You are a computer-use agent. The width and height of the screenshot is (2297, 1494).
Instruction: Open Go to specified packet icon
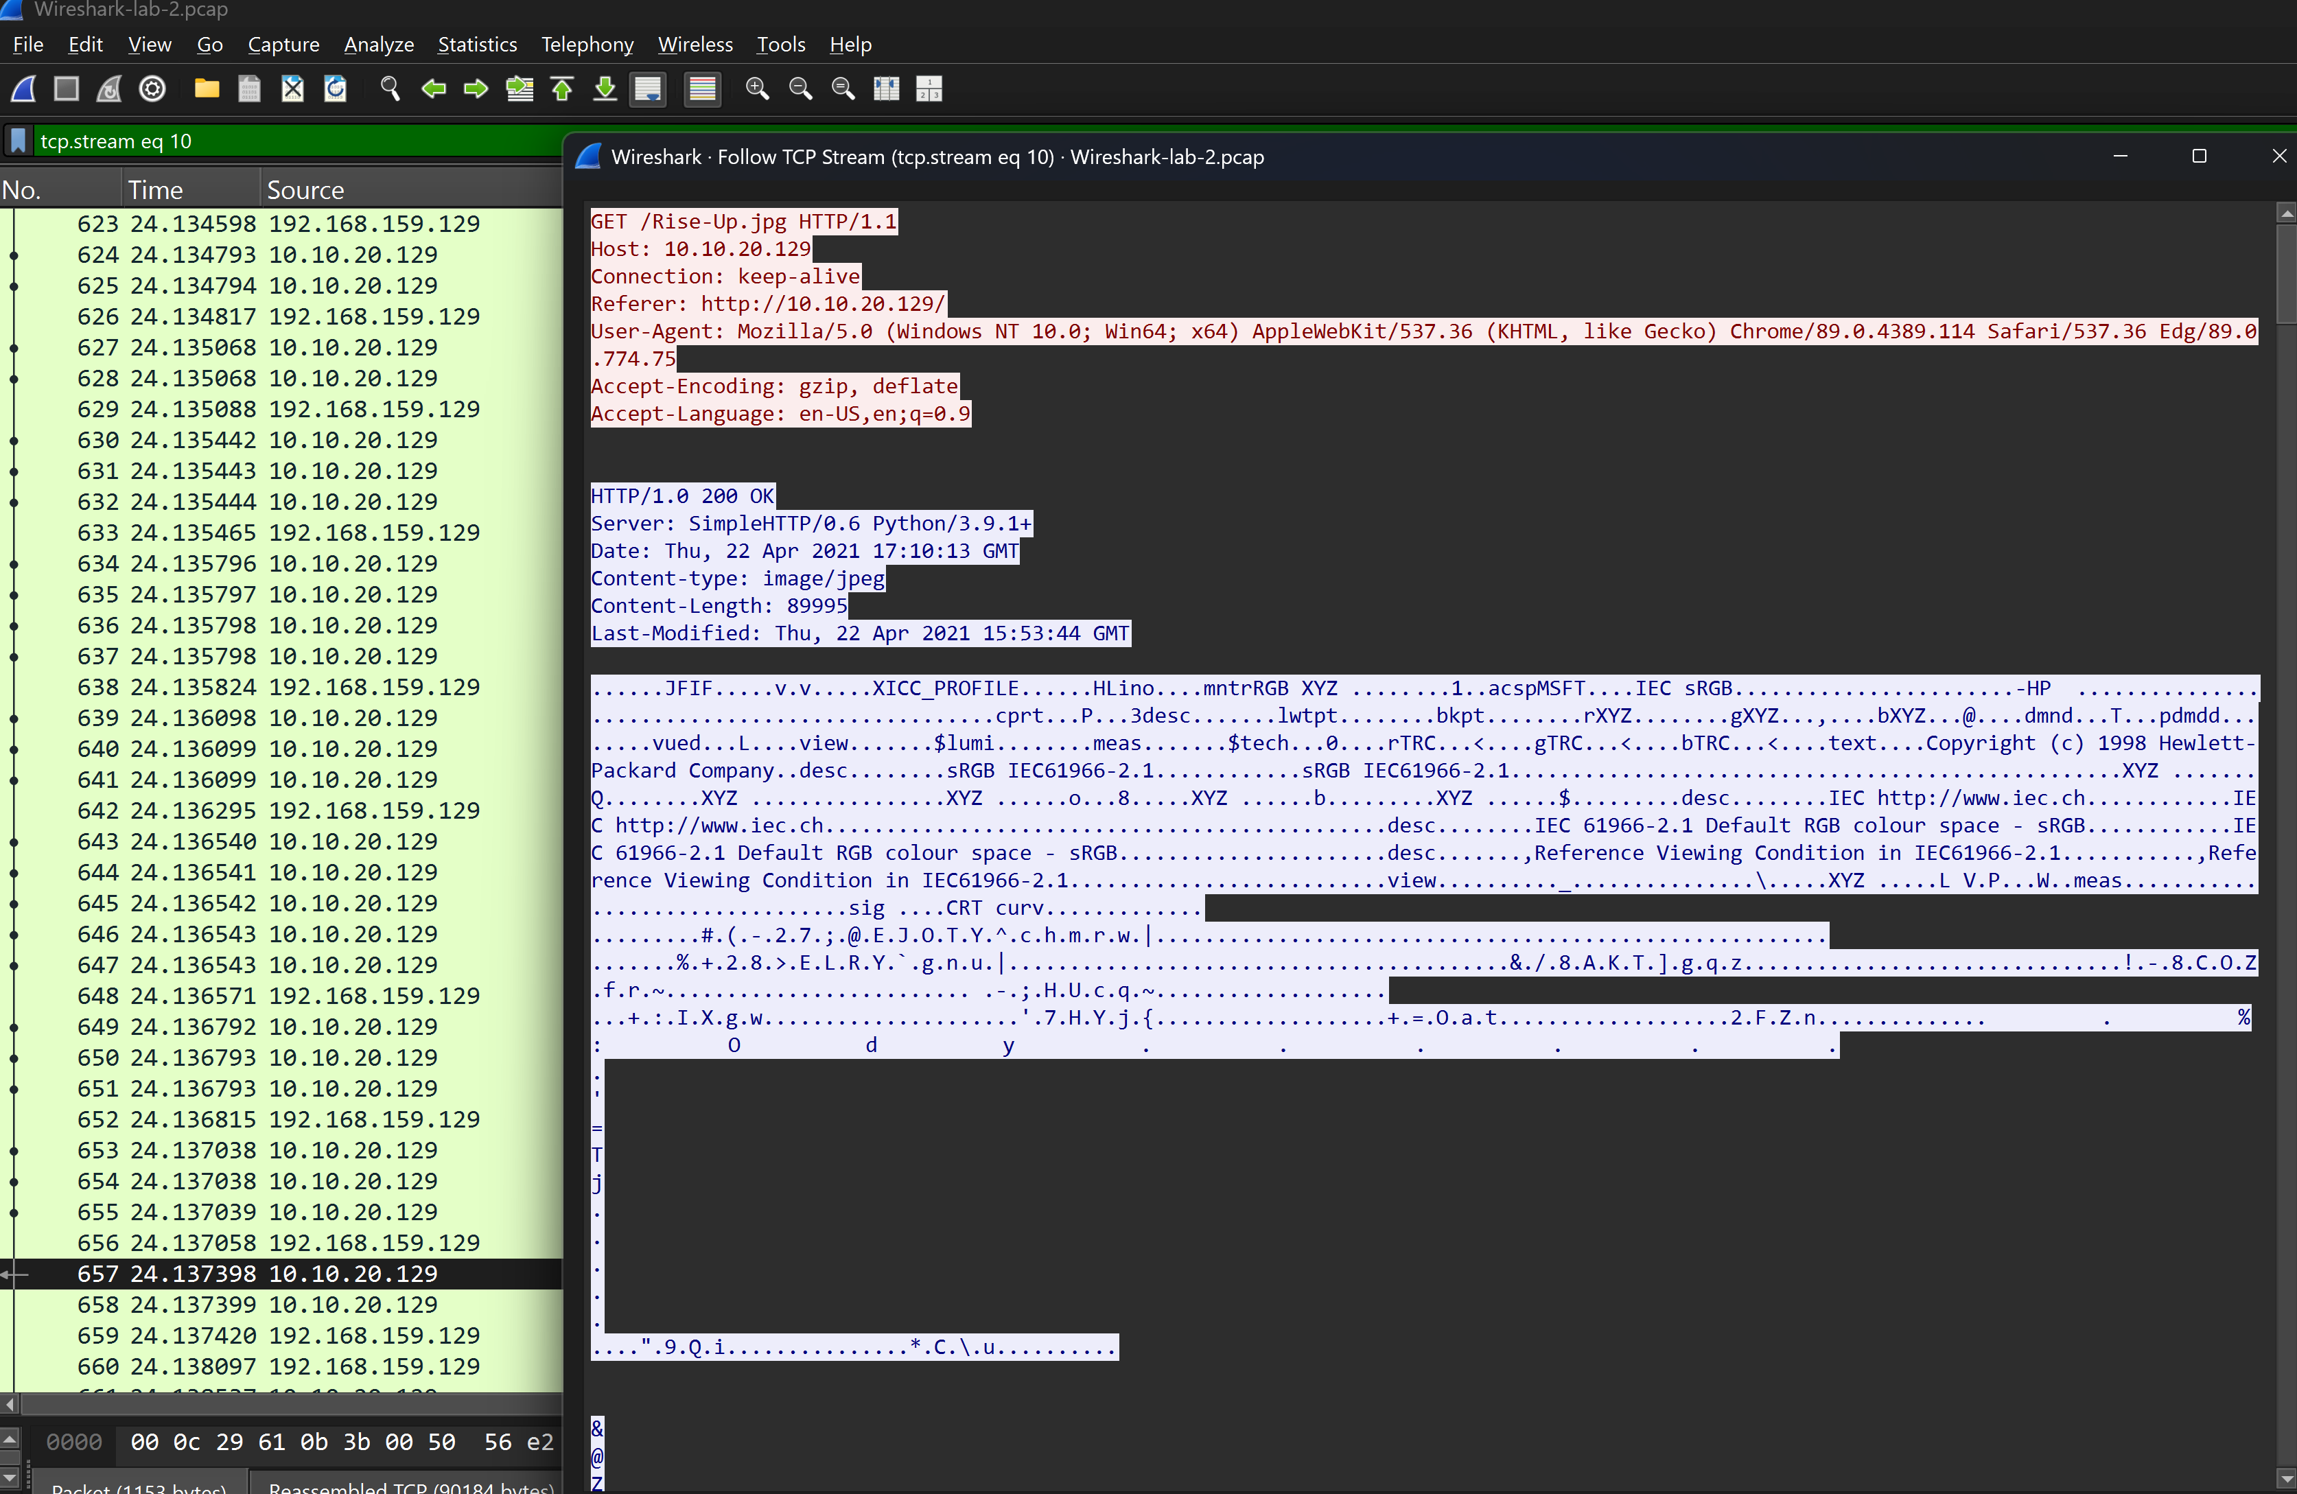pyautogui.click(x=520, y=89)
